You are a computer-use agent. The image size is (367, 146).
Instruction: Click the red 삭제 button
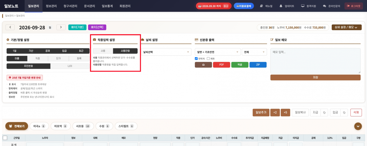(356, 113)
